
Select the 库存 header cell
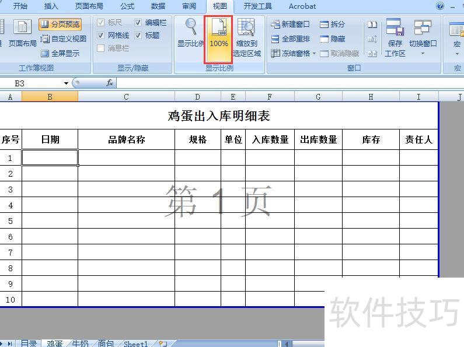[371, 139]
